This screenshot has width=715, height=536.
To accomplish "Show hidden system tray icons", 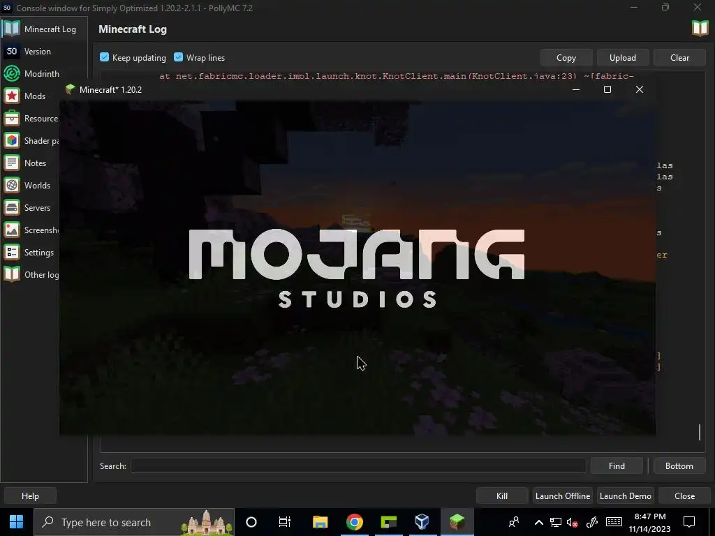I will [538, 522].
